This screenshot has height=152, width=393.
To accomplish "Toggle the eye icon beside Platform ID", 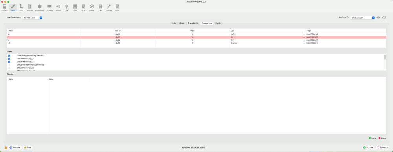I will [378, 18].
